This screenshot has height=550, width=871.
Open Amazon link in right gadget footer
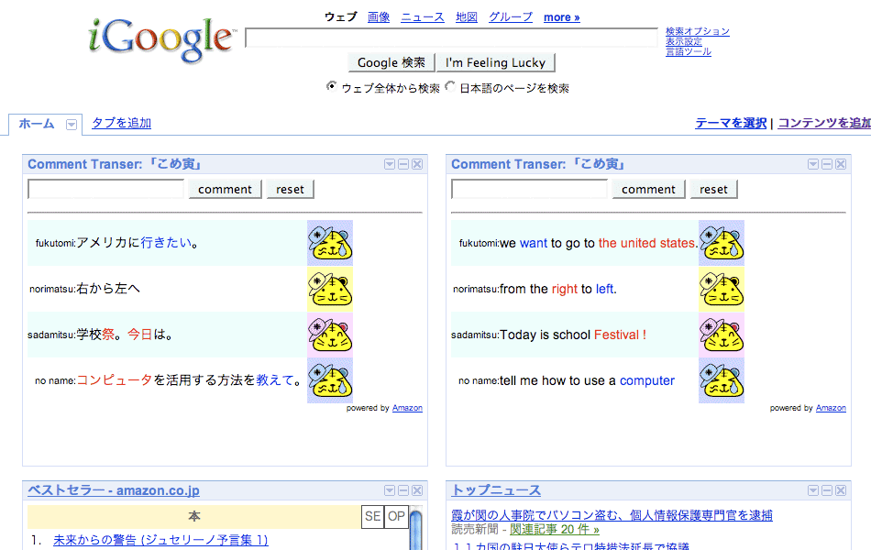coord(831,408)
